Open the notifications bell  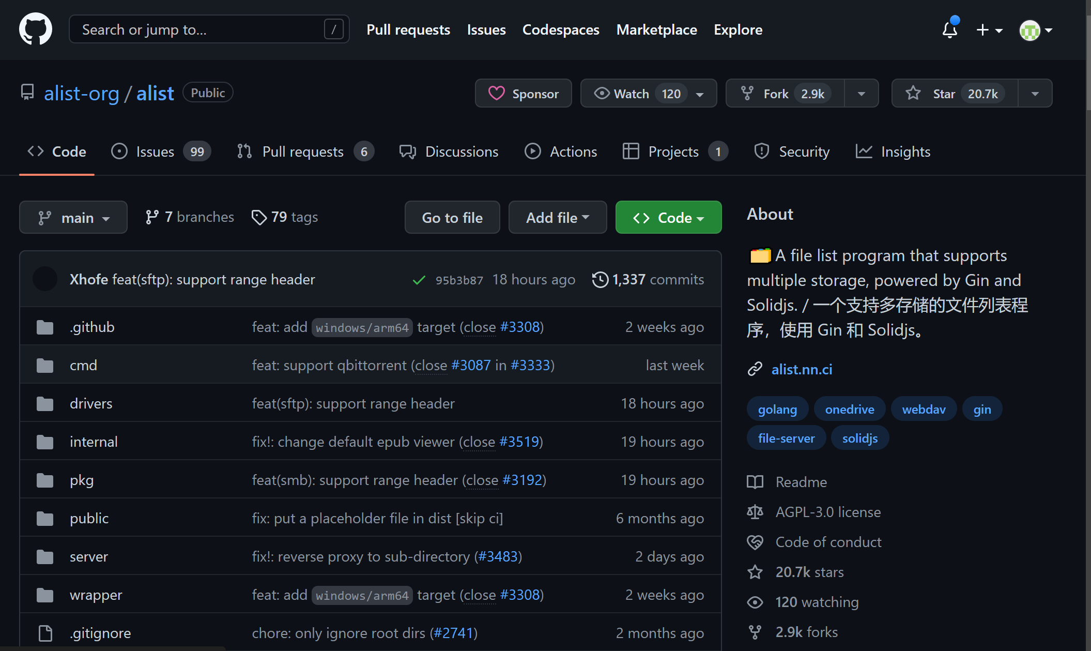tap(949, 30)
